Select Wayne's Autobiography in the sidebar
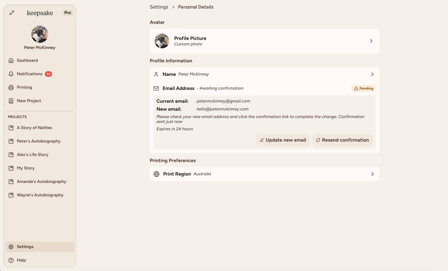The image size is (448, 271). [40, 195]
